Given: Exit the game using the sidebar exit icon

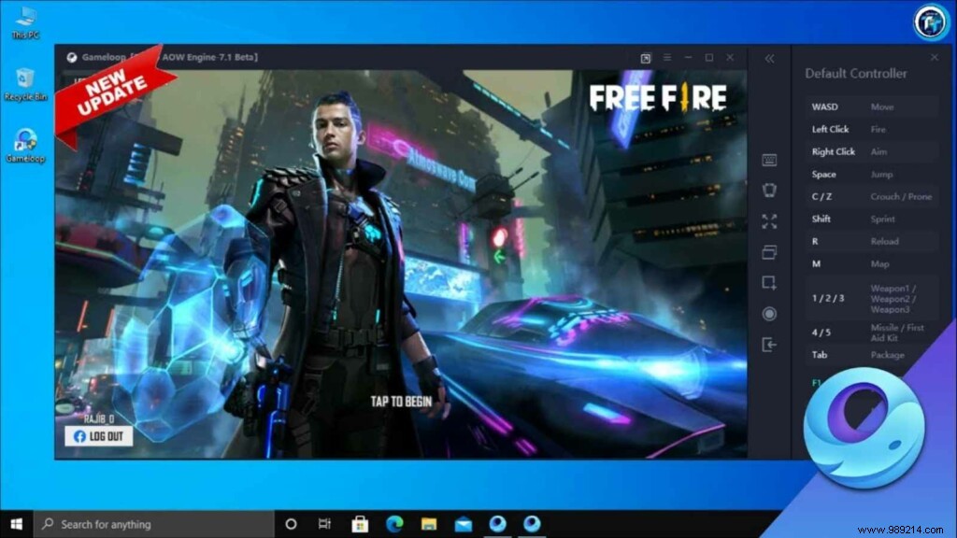Looking at the screenshot, I should [x=769, y=344].
